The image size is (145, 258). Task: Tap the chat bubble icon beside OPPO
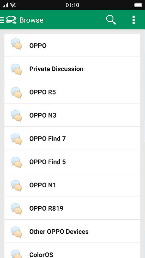pos(16,44)
